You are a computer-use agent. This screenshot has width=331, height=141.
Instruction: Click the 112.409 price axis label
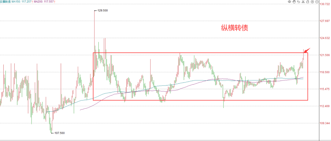click(325, 106)
